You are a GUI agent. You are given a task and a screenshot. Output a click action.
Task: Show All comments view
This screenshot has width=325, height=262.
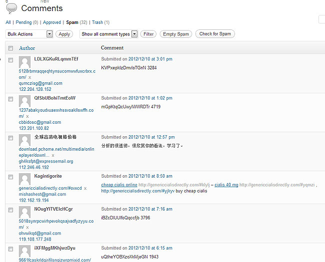click(x=8, y=22)
